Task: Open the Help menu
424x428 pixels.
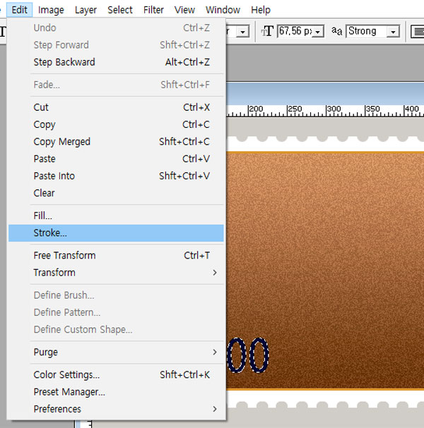Action: [261, 10]
